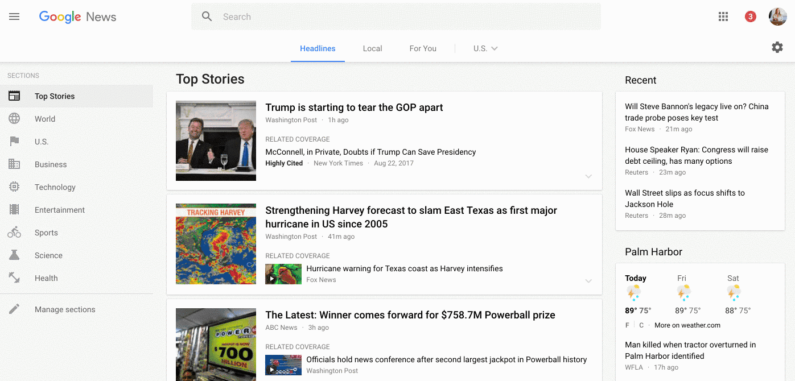Expand the Trump GOP story card
This screenshot has width=795, height=381.
[x=588, y=176]
